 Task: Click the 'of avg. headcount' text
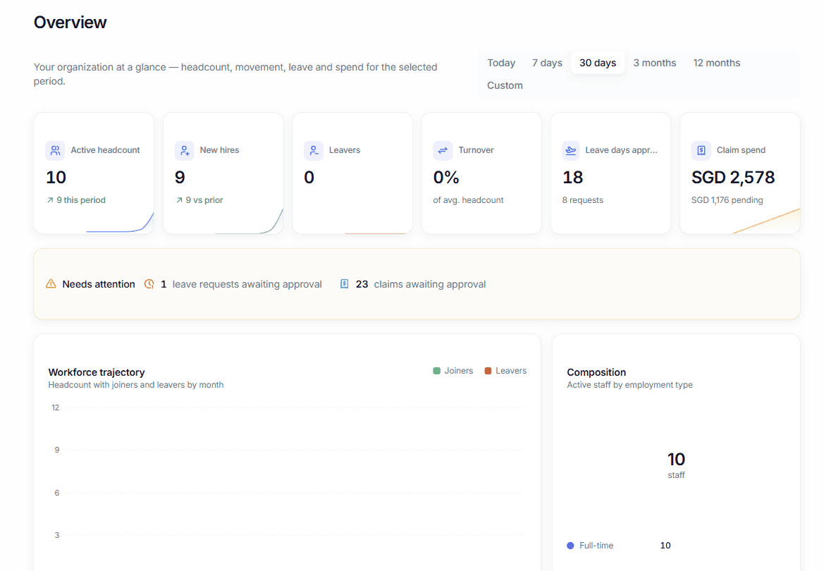(468, 200)
